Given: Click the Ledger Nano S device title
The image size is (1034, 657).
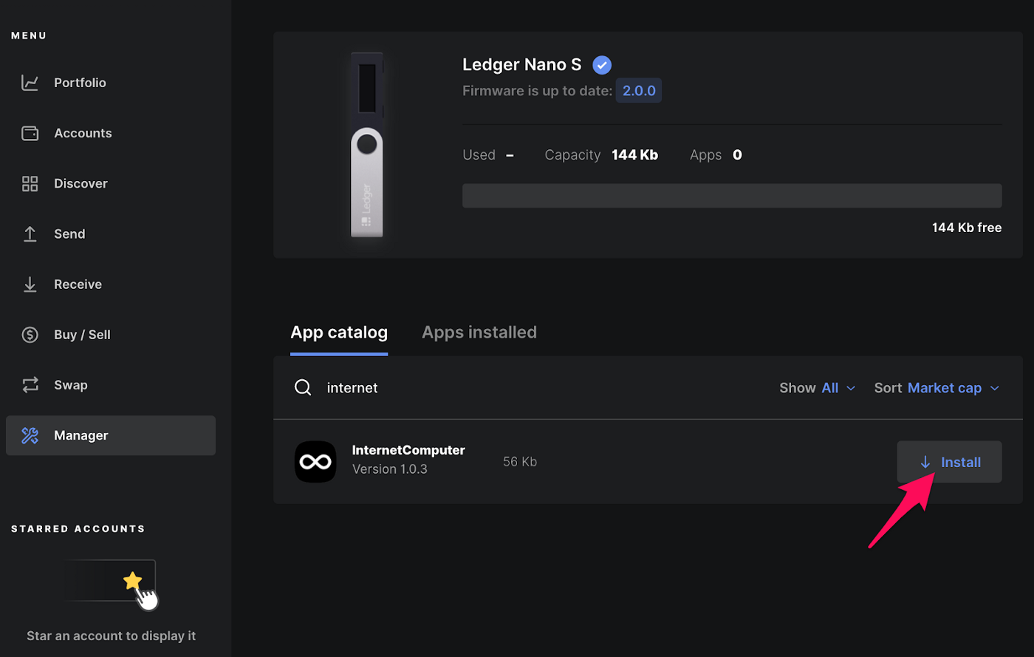Looking at the screenshot, I should (x=521, y=65).
